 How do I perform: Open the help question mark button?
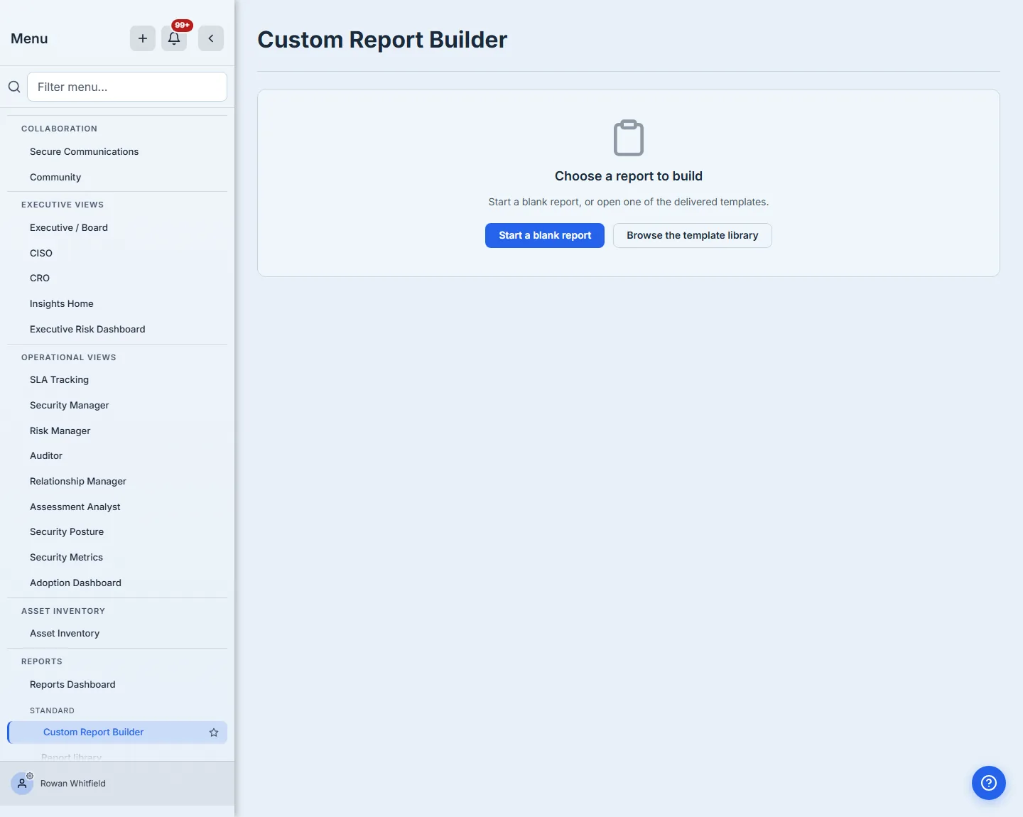tap(989, 783)
